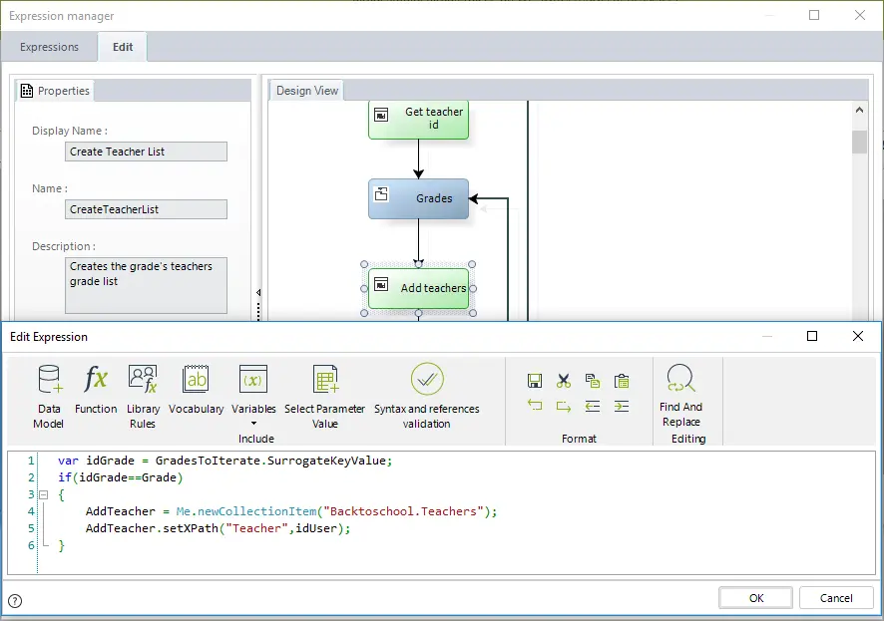884x621 pixels.
Task: Collapse the Properties panel with the splitter arrow
Action: coord(258,293)
